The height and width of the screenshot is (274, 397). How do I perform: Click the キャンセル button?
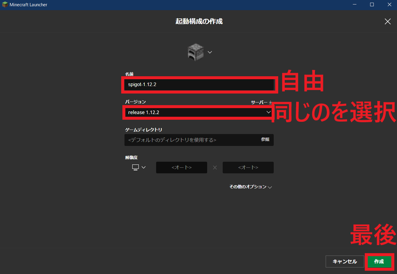[345, 261]
